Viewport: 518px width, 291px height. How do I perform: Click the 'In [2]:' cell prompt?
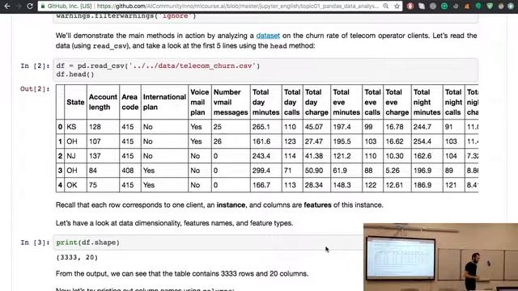click(35, 65)
